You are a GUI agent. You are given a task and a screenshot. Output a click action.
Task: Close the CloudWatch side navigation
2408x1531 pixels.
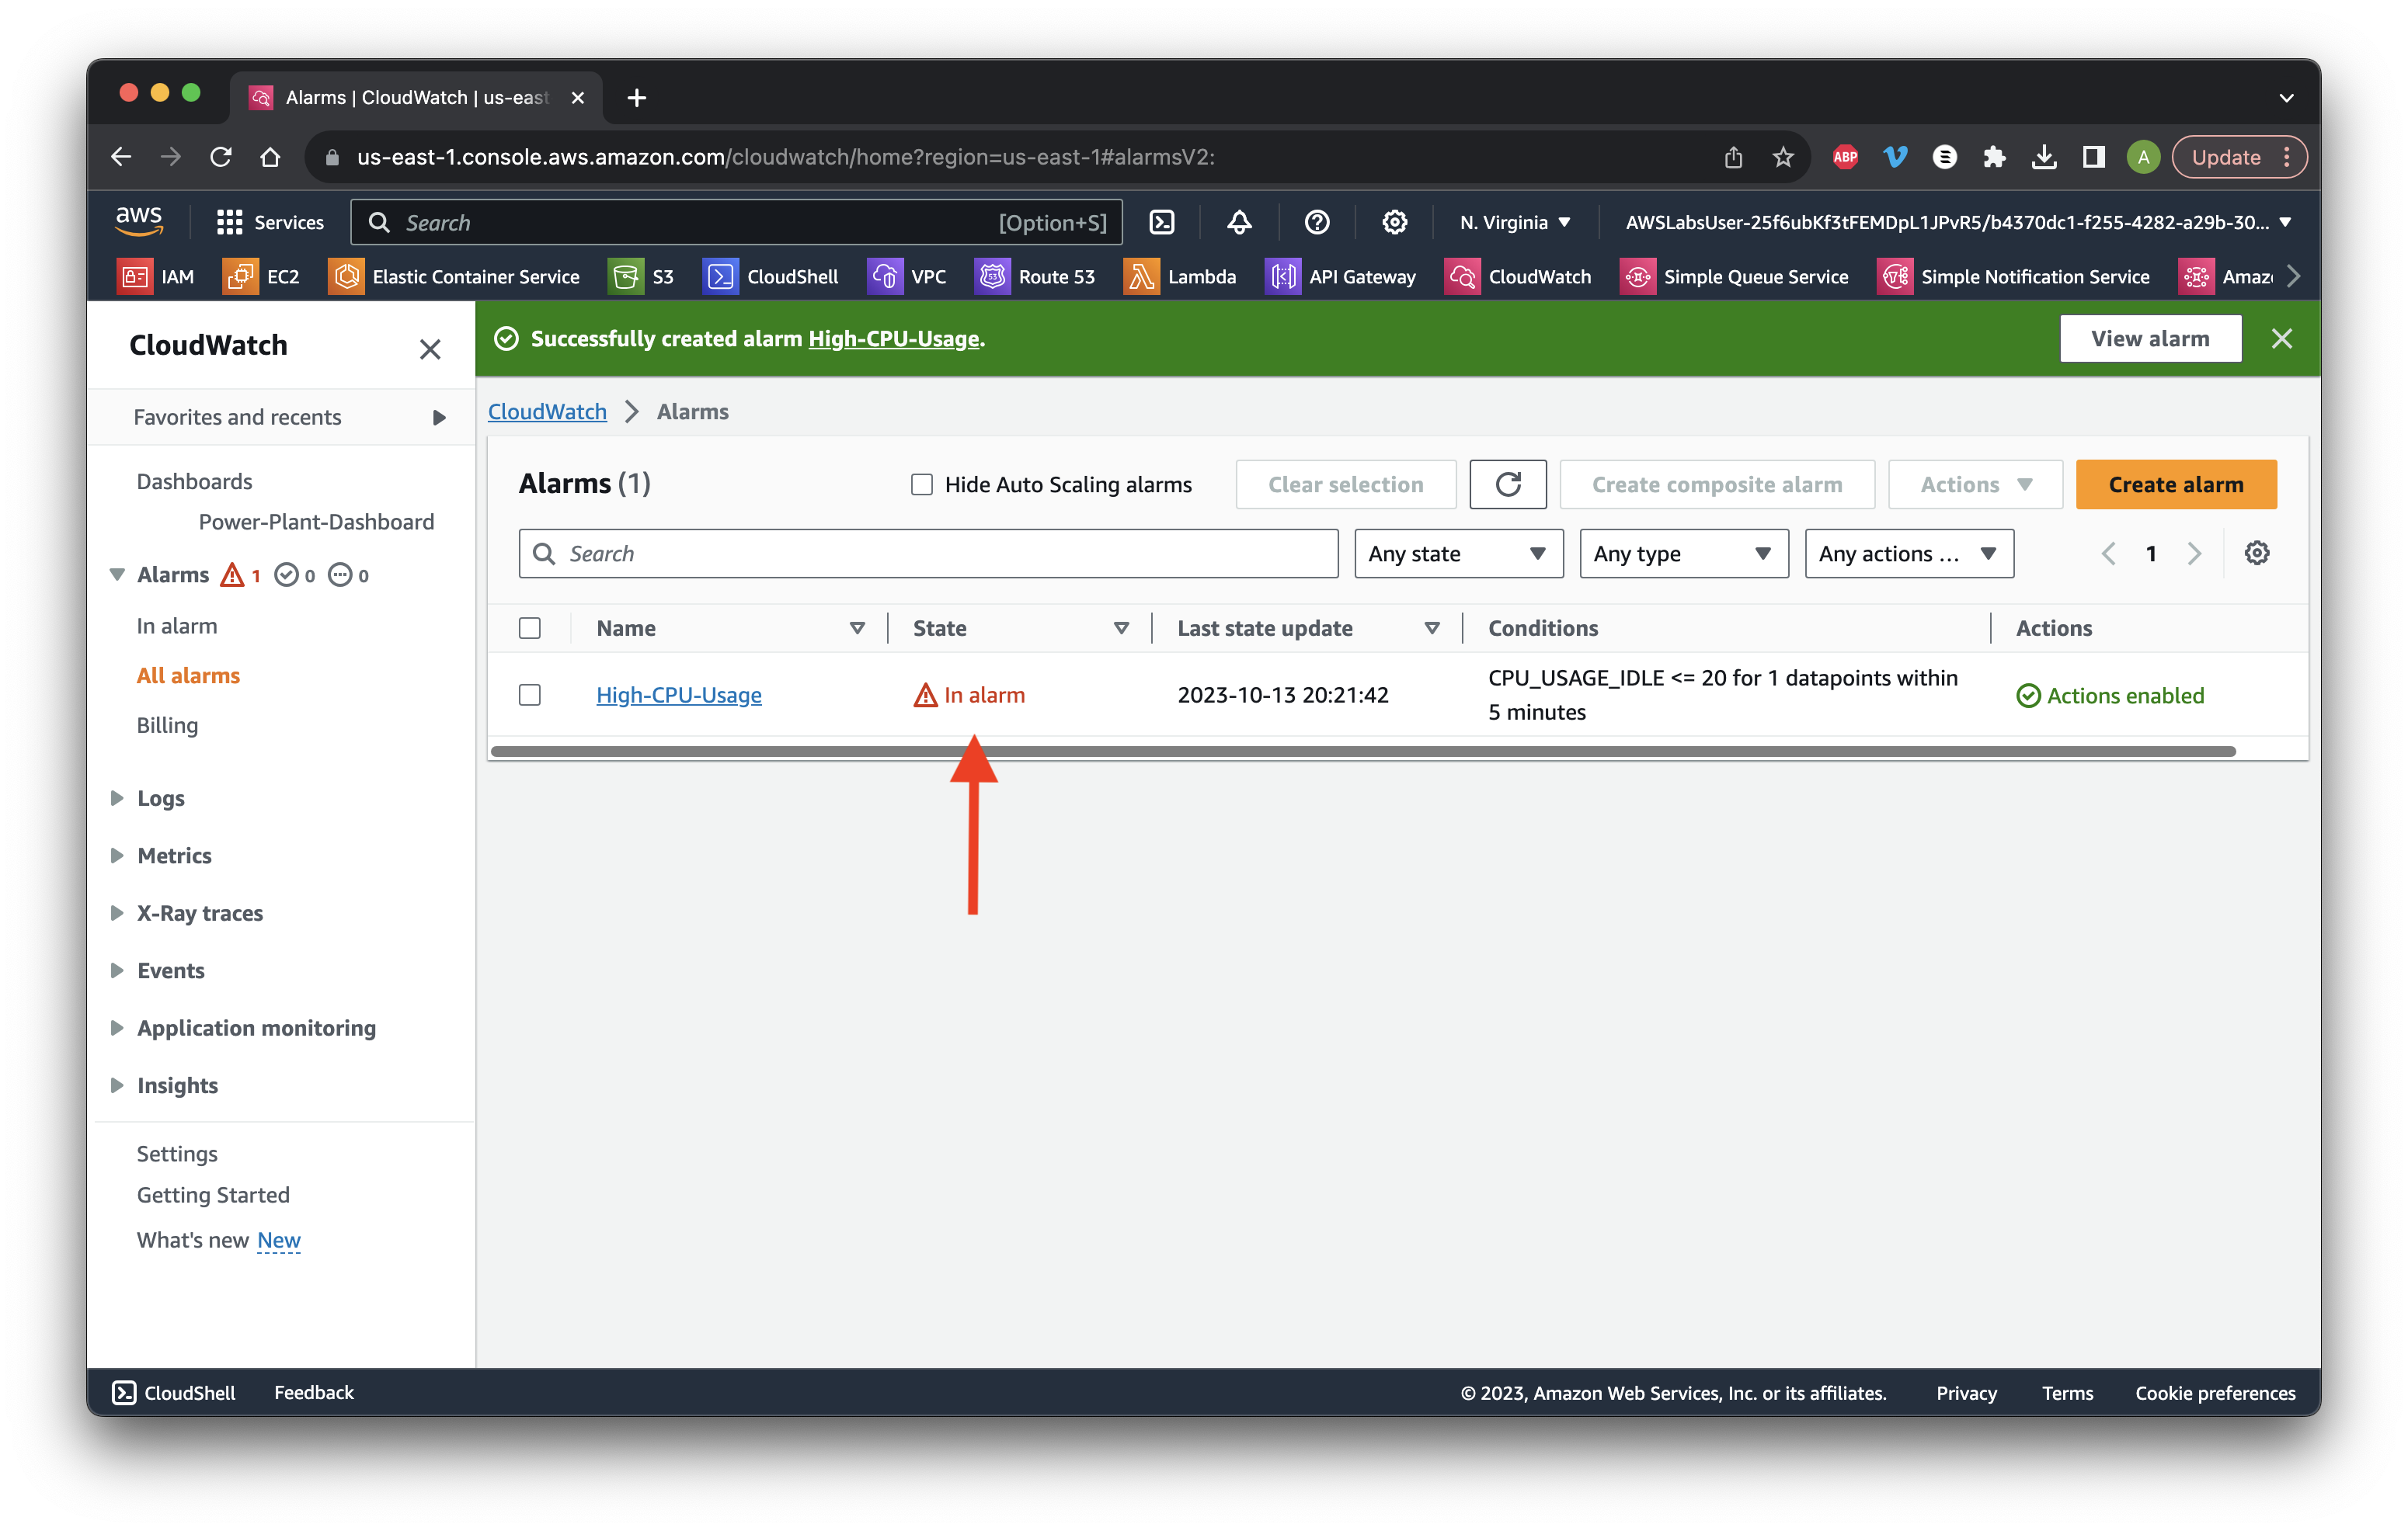pyautogui.click(x=430, y=349)
